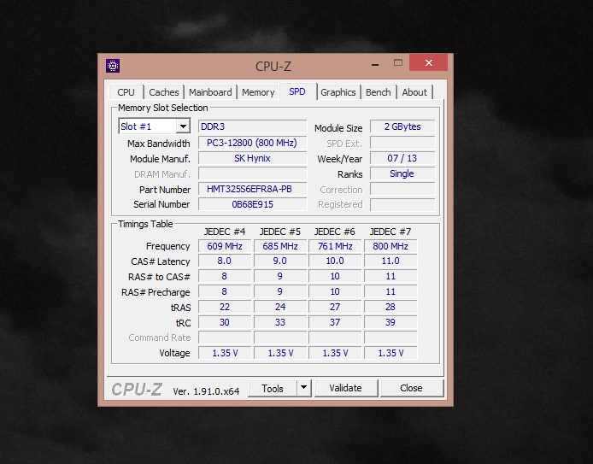
Task: Open the Mainboard tab
Action: [210, 92]
